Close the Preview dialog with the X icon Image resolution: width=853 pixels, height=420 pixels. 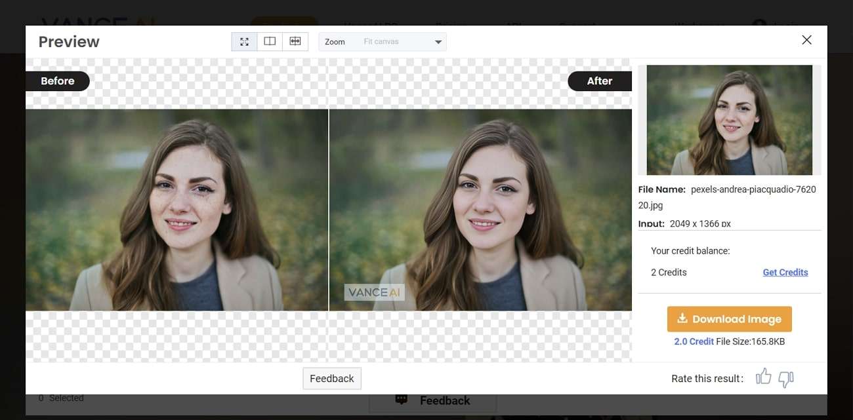pos(806,40)
